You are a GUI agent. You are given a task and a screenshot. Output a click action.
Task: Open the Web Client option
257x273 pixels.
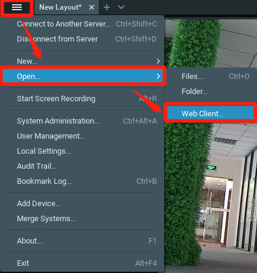pos(211,113)
